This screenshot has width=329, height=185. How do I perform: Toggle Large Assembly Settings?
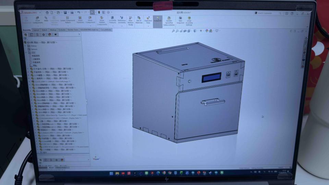tap(189, 21)
